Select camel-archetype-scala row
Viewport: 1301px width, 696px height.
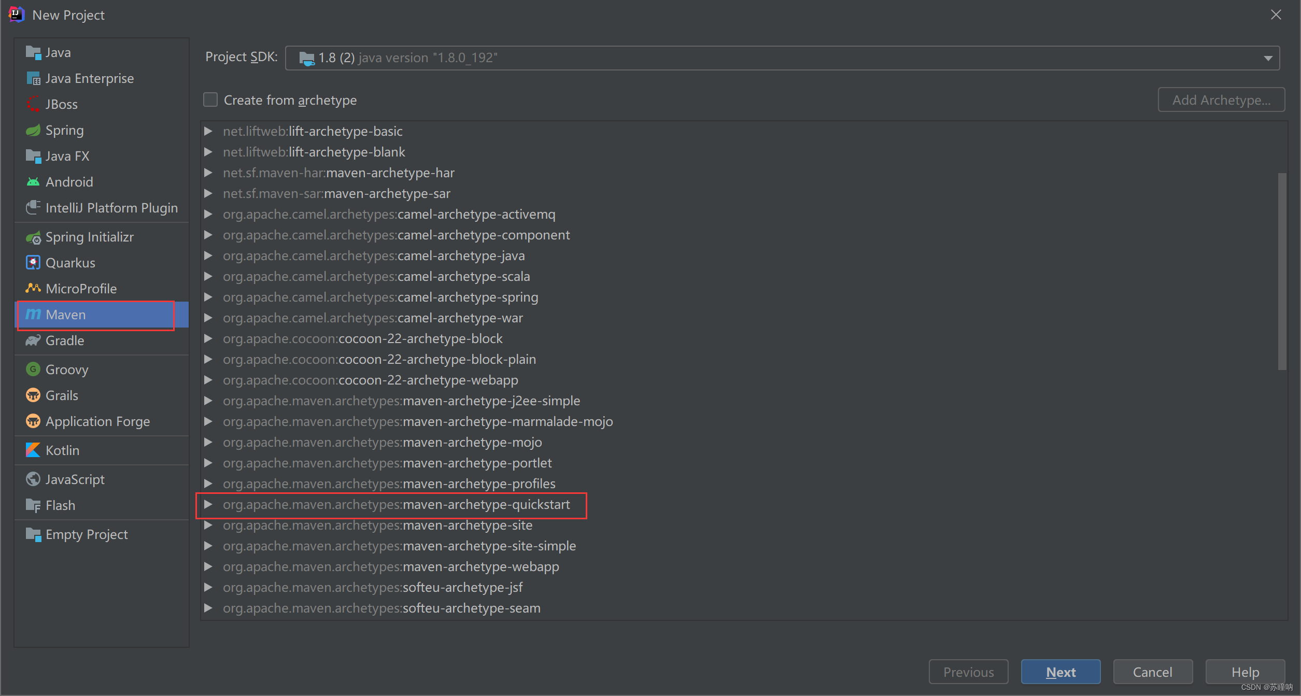tap(744, 276)
